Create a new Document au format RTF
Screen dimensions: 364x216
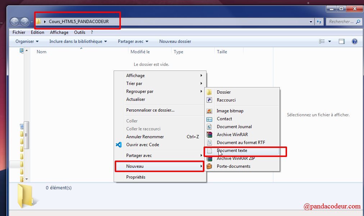[x=242, y=142]
